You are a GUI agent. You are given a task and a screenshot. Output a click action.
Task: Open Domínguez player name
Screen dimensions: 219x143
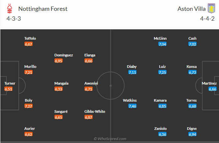(x=64, y=55)
